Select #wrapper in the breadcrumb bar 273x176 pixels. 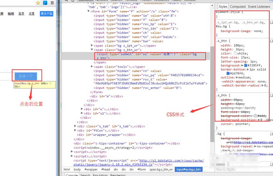click(x=91, y=169)
